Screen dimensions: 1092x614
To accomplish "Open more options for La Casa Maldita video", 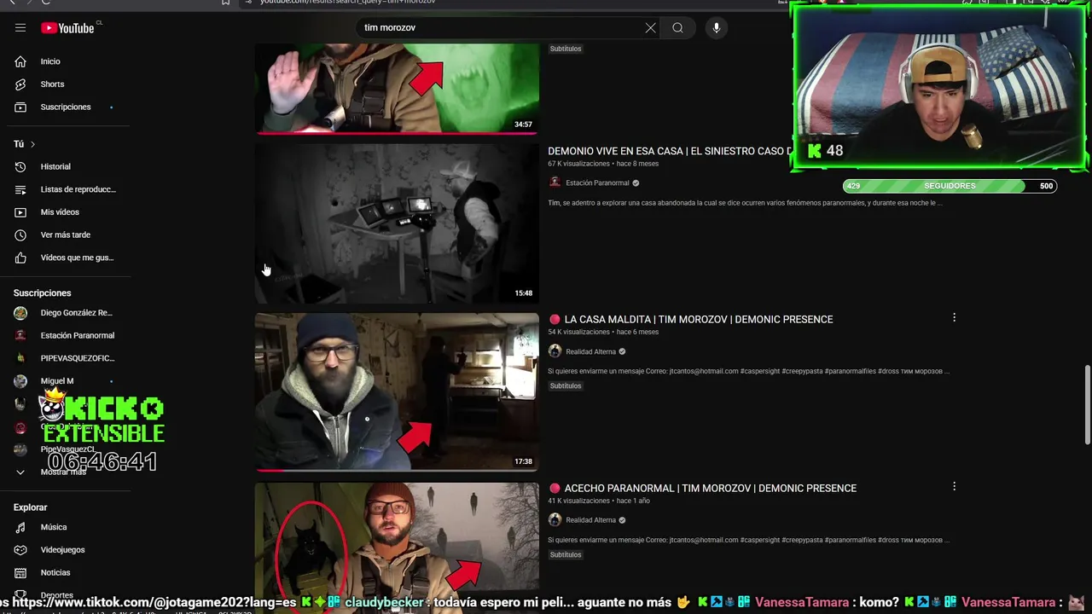I will [954, 318].
